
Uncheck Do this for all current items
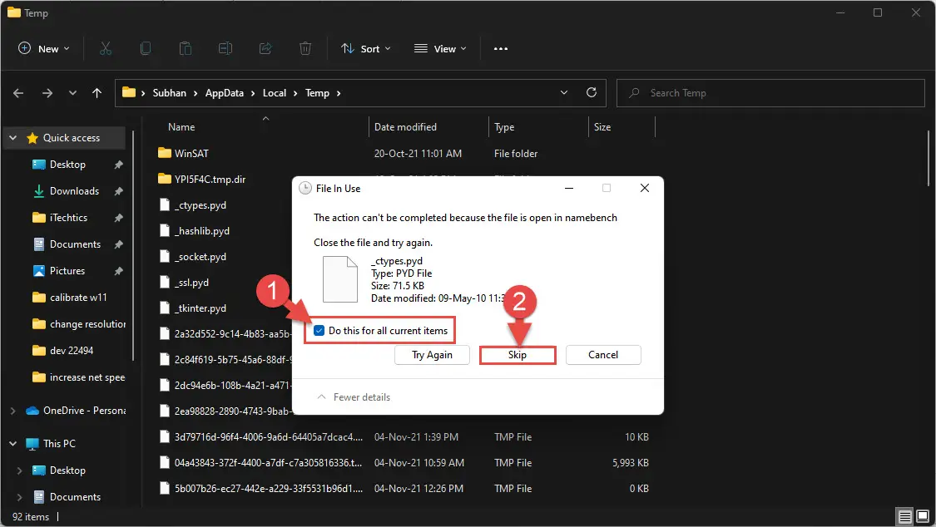319,331
